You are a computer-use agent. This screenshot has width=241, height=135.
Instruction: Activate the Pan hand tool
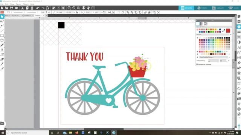pyautogui.click(x=88, y=8)
